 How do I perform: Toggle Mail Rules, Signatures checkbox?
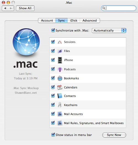[53, 123]
